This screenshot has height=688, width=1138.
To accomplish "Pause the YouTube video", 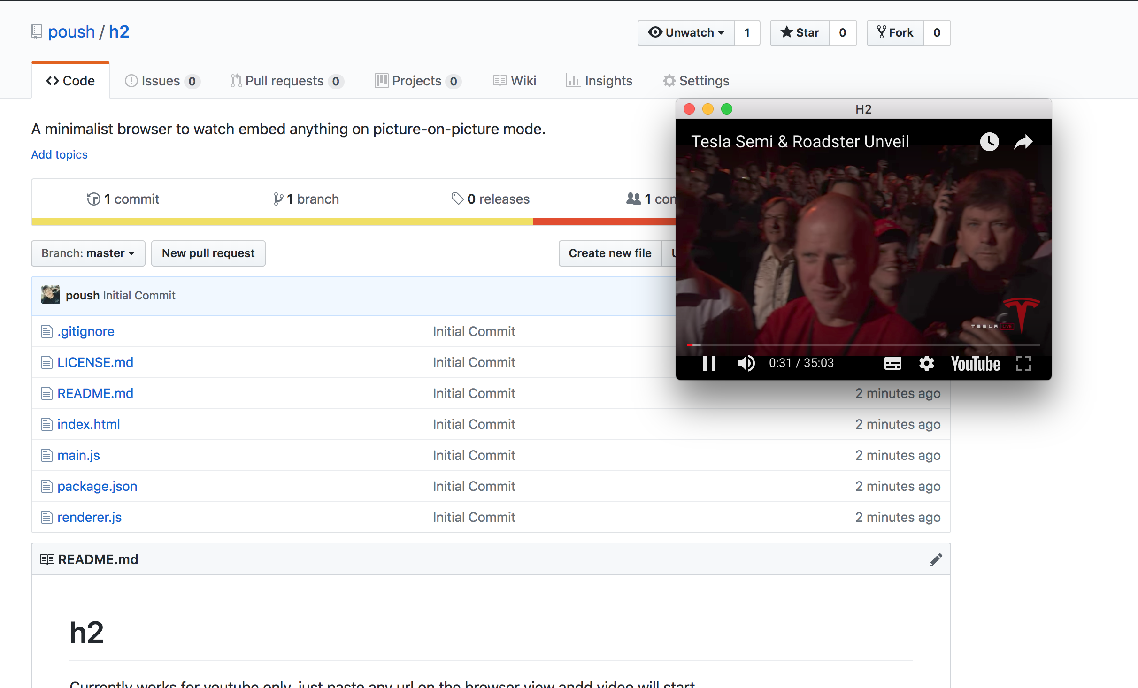I will coord(709,363).
